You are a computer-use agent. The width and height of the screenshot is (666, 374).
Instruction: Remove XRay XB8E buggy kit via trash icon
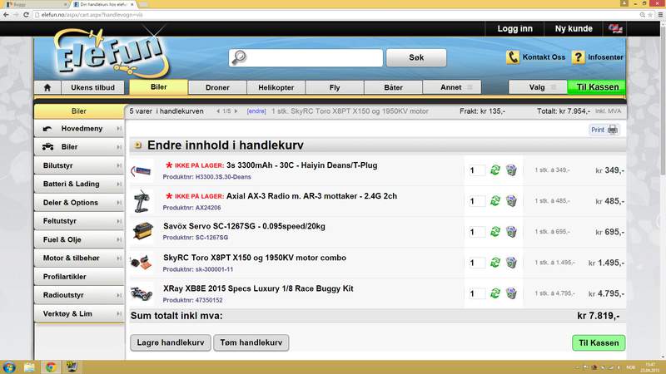point(511,293)
